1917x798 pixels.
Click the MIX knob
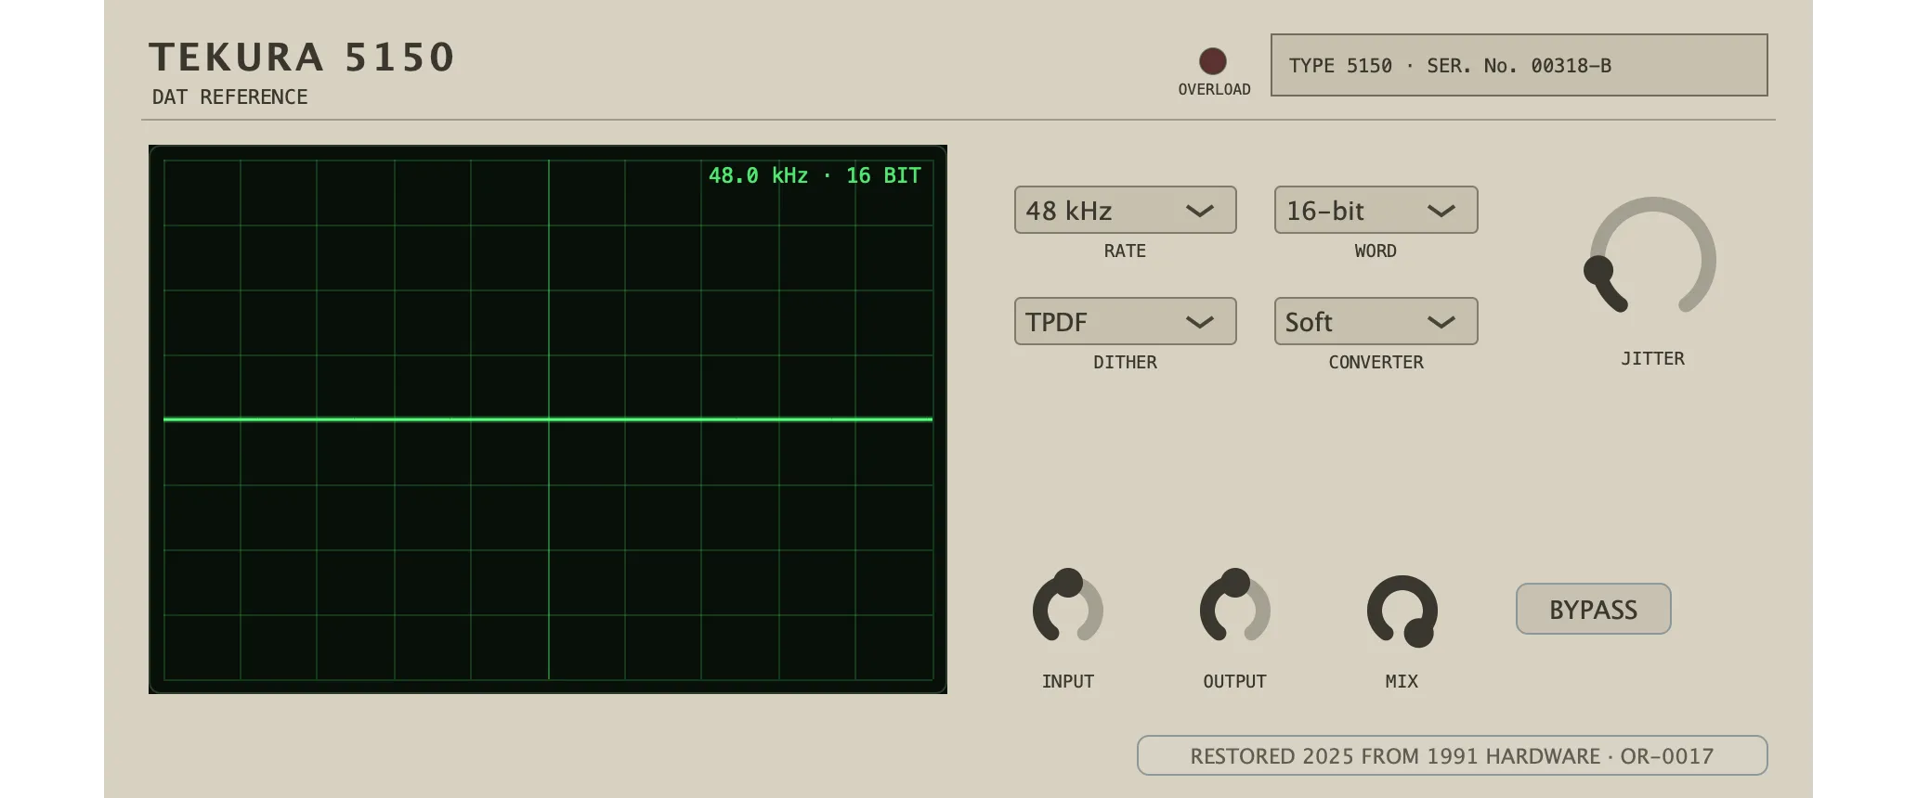tap(1402, 611)
